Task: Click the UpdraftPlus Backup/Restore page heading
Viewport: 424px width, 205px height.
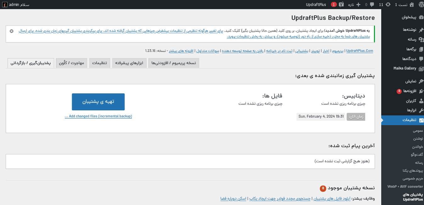Action: [333, 18]
